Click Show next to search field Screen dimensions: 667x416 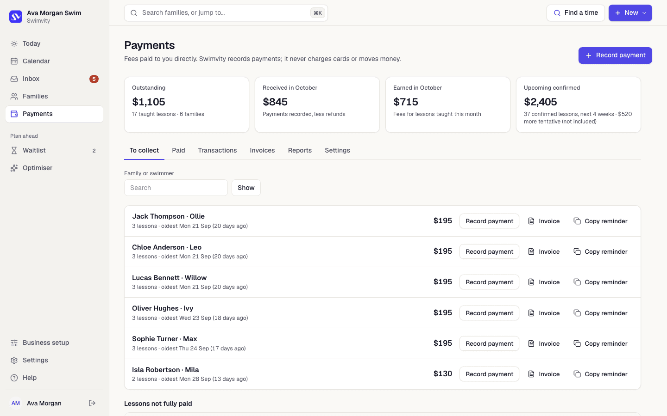pyautogui.click(x=246, y=188)
